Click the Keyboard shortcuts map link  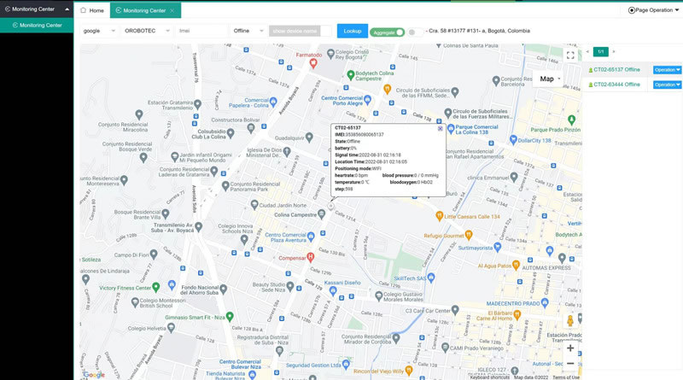click(x=489, y=377)
